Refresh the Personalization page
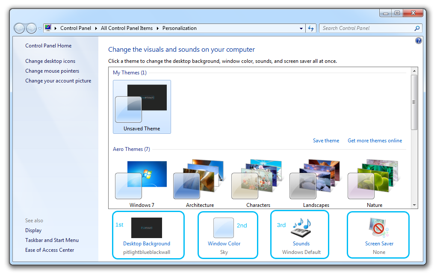437x274 pixels. coord(311,28)
